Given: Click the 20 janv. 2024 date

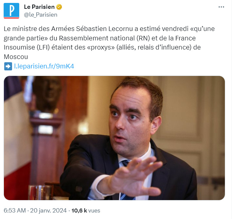Looking at the screenshot, I should tap(48, 211).
